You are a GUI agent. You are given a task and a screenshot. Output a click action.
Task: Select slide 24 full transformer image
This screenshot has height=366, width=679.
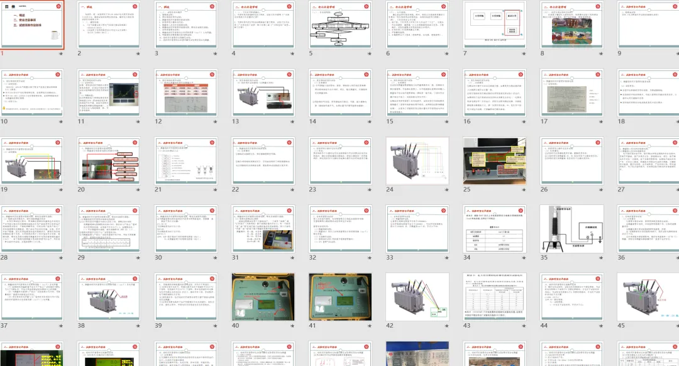[x=417, y=161]
